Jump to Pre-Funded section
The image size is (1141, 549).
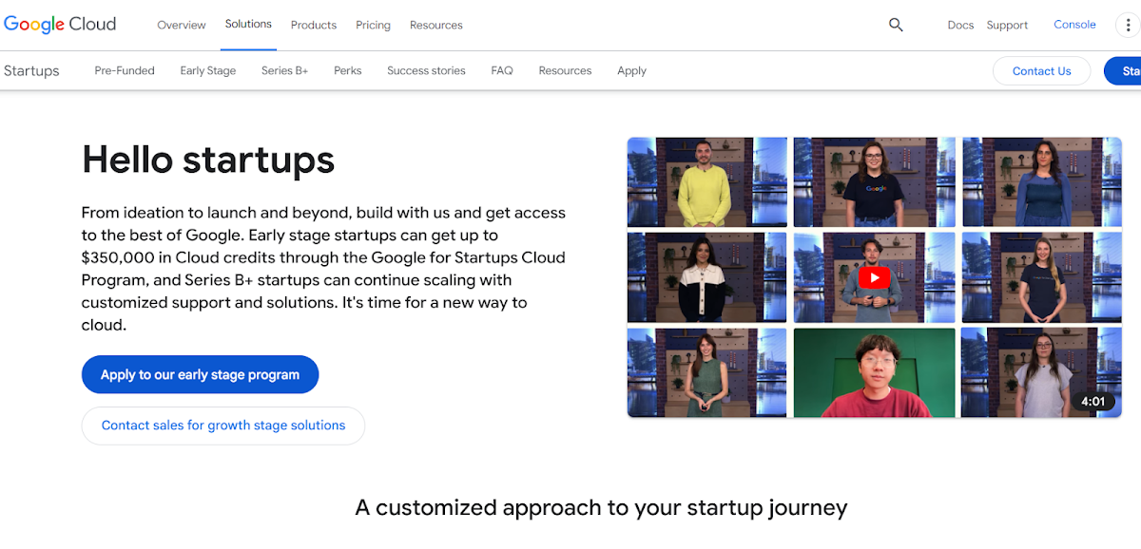point(125,70)
